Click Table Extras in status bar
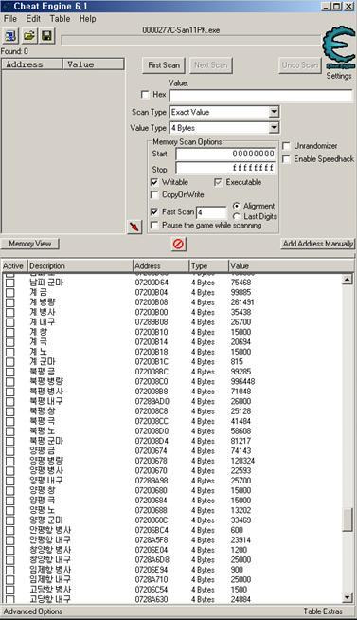The height and width of the screenshot is (620, 357). 323,611
